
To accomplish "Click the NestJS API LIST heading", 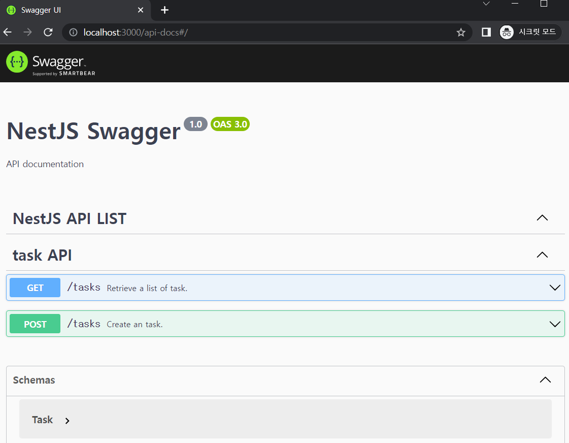I will (x=70, y=218).
